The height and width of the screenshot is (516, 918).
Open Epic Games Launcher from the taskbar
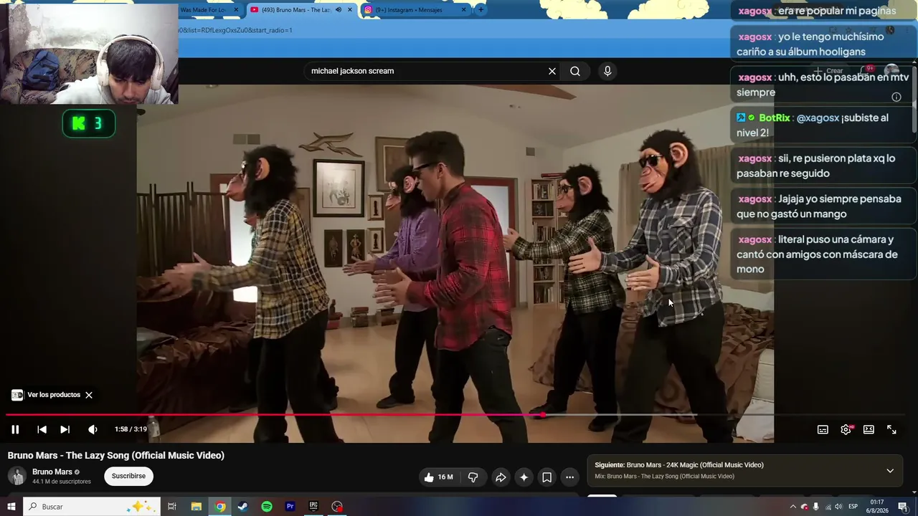click(x=313, y=507)
